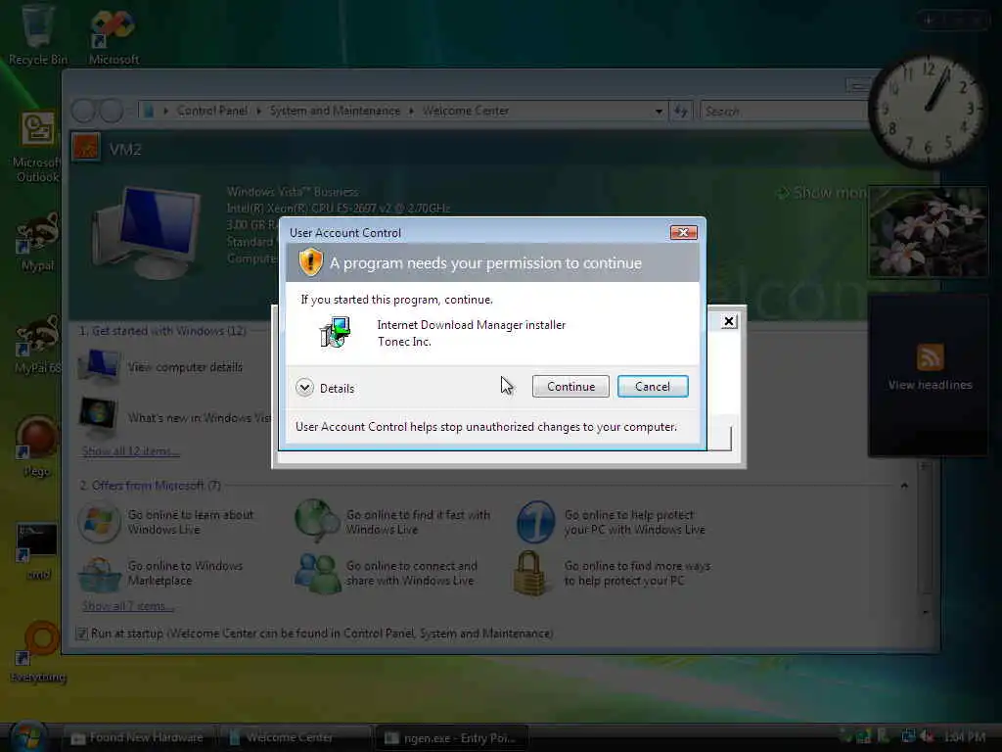Click Continue in User Account Control
Image resolution: width=1002 pixels, height=752 pixels.
pyautogui.click(x=570, y=386)
